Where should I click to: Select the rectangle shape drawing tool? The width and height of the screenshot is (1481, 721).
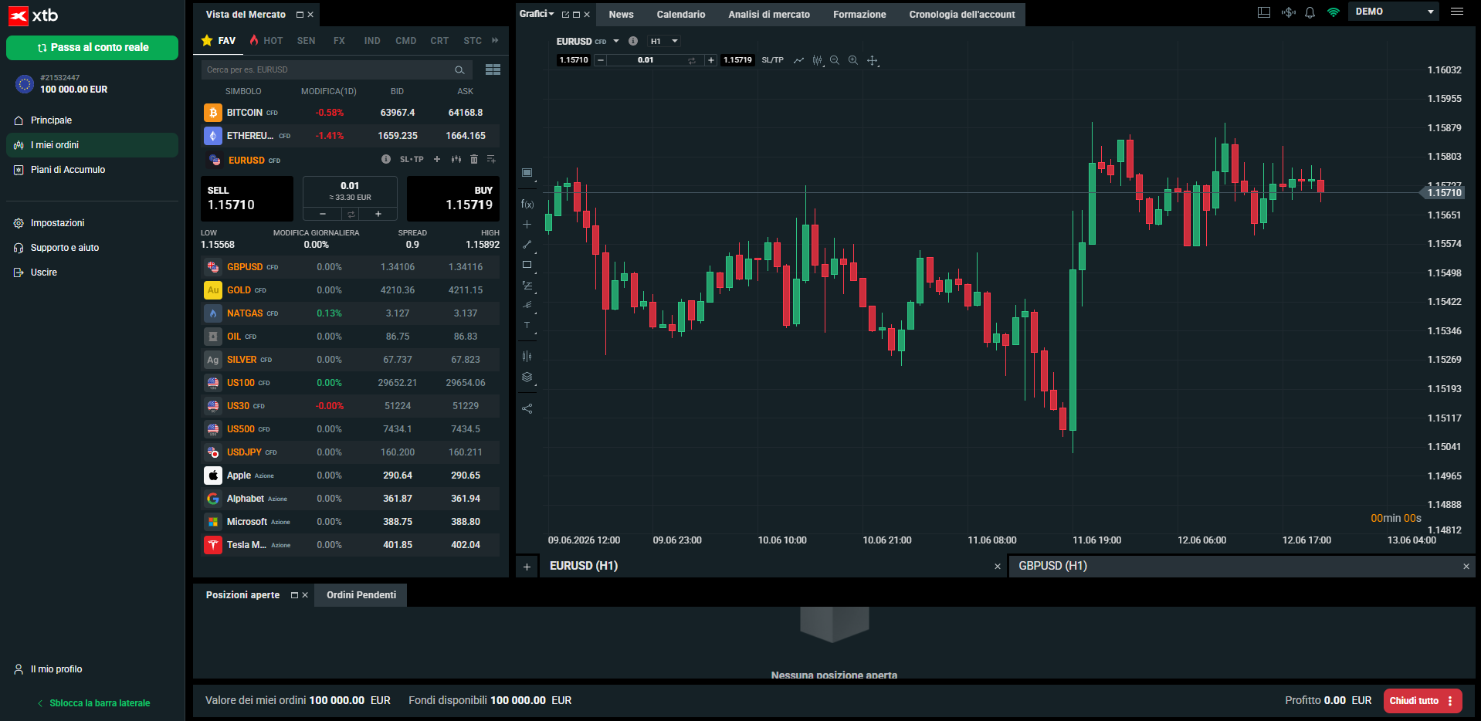click(527, 265)
